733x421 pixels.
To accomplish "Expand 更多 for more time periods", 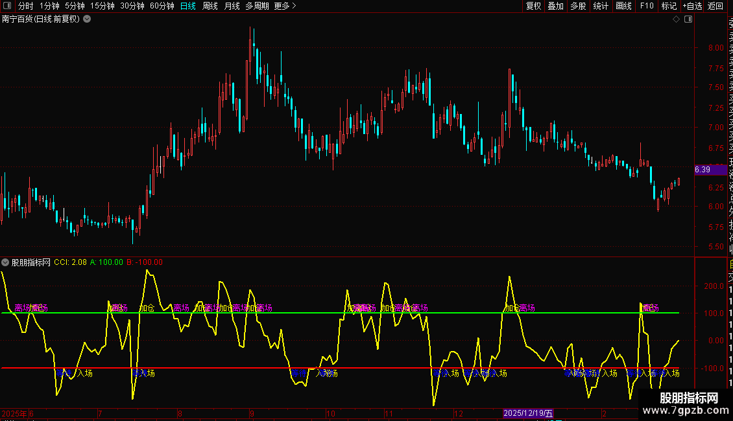I will click(x=285, y=6).
